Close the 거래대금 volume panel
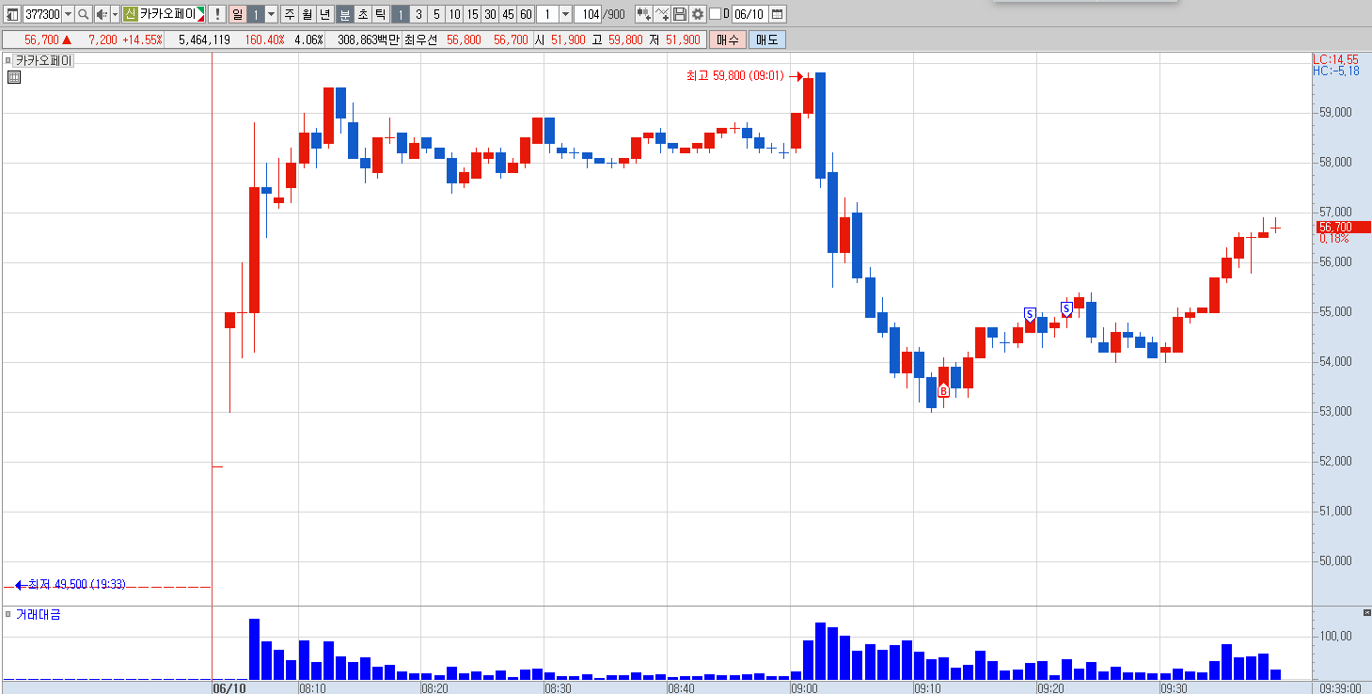The height and width of the screenshot is (694, 1372). pos(1366,613)
